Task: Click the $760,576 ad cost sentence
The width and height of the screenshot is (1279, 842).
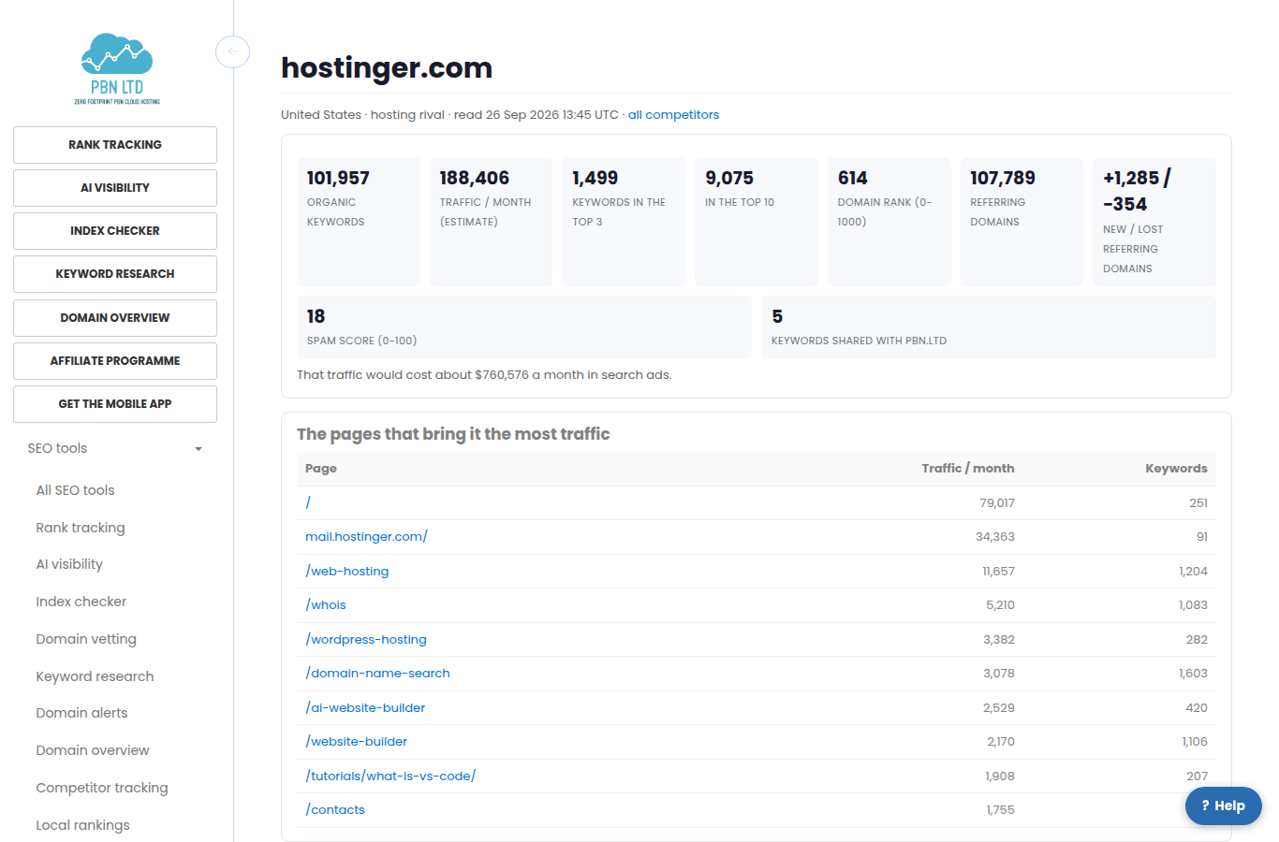Action: click(x=484, y=375)
